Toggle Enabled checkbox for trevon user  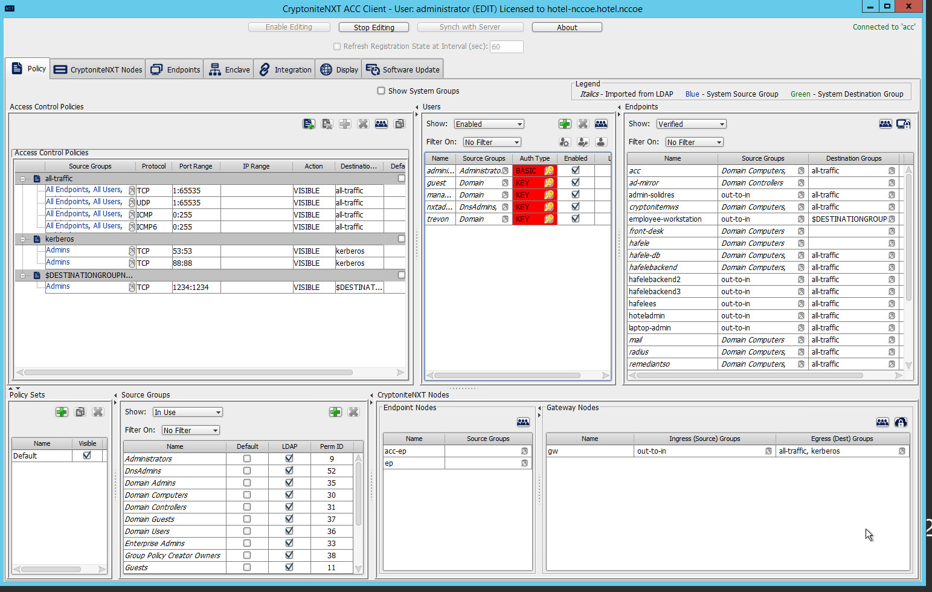pos(576,219)
